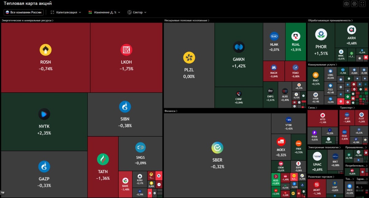The image size is (369, 198).
Task: Select the ALRS tile
Action: [285, 95]
